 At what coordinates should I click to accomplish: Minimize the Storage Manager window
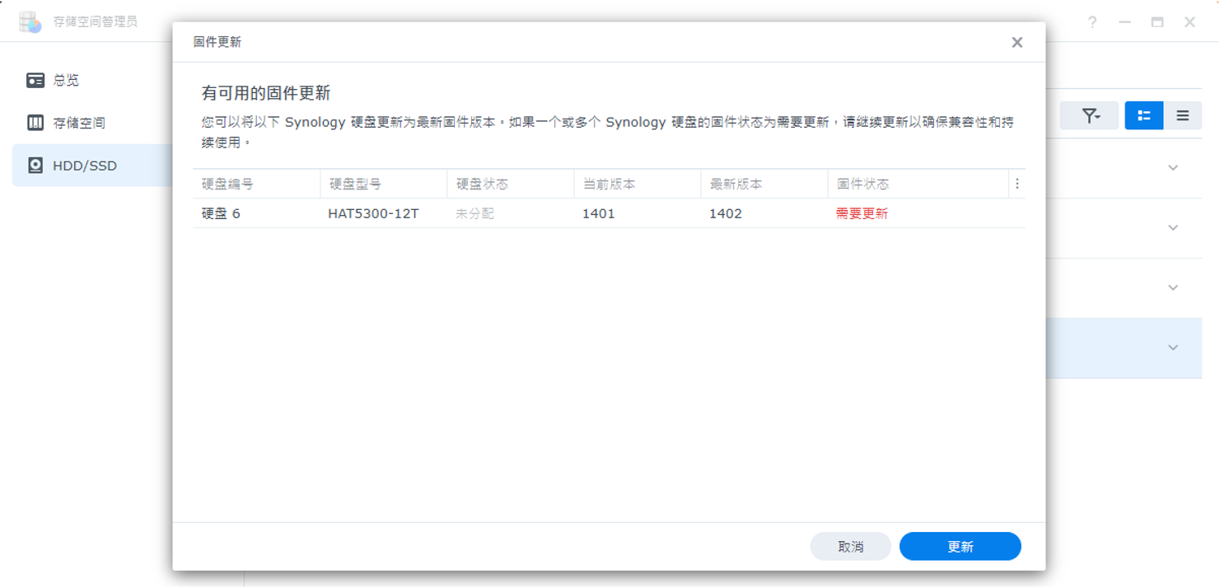[1125, 22]
